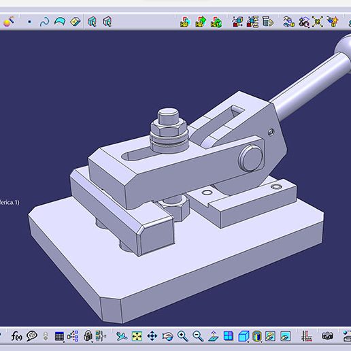This screenshot has height=351, width=351.
Task: Click the first yellow component-with-red-arrow icon
Action: point(185,22)
